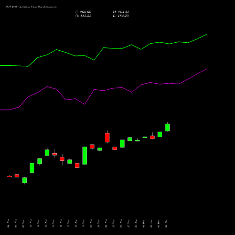Select the low value L: 184.25
Image resolution: width=235 pixels, height=235 pixels.
tap(121, 16)
